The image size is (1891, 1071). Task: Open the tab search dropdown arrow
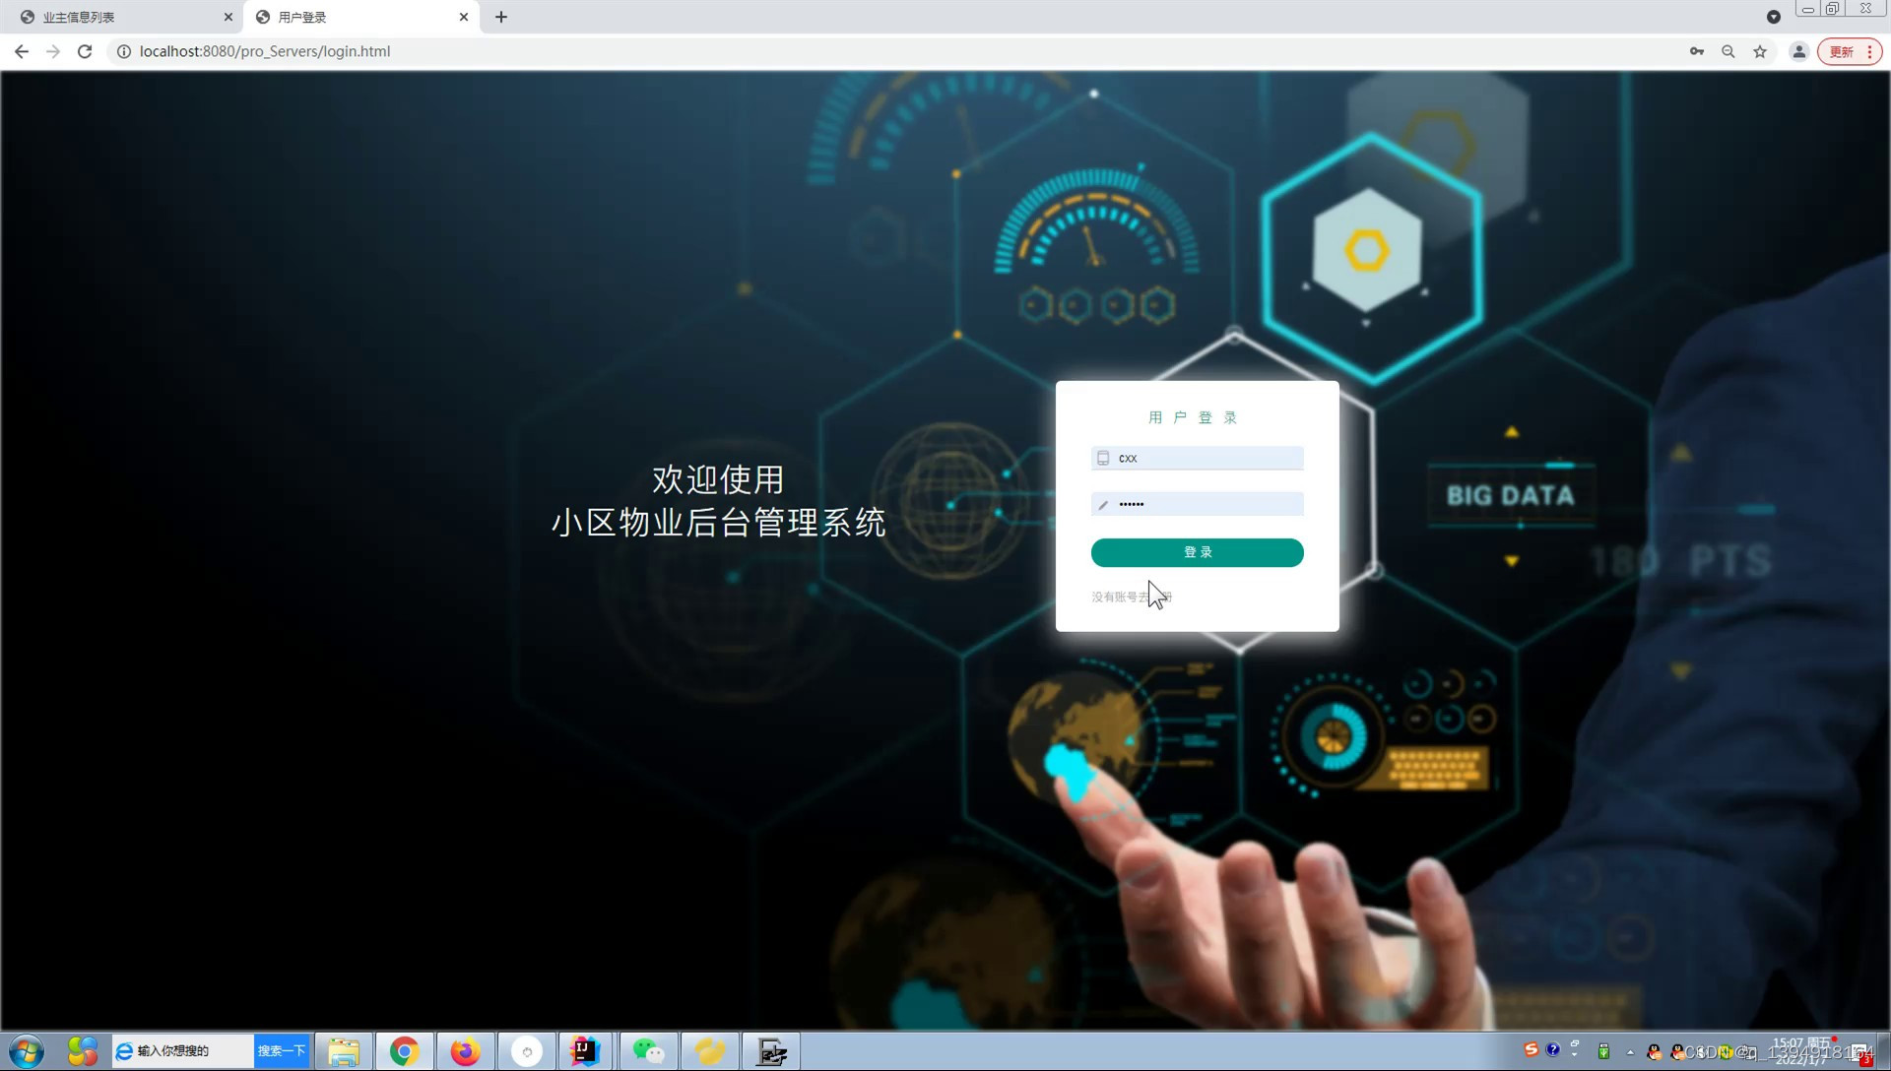coord(1774,17)
